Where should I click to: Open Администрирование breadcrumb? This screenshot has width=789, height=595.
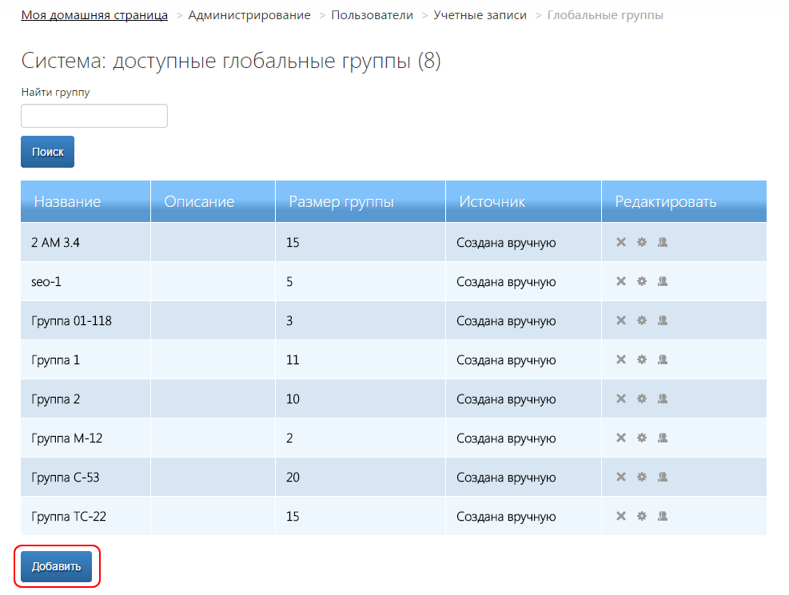click(249, 15)
